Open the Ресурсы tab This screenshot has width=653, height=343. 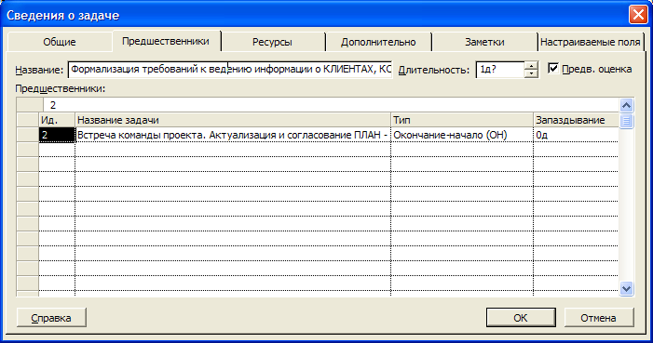point(272,42)
